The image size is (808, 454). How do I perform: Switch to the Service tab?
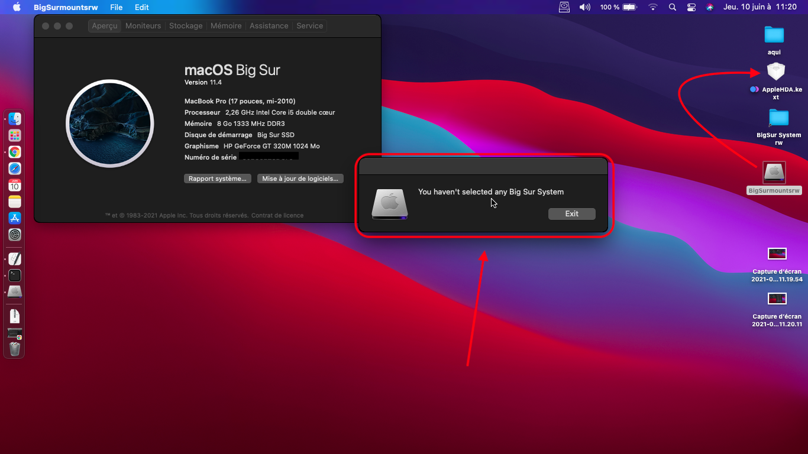pos(310,26)
